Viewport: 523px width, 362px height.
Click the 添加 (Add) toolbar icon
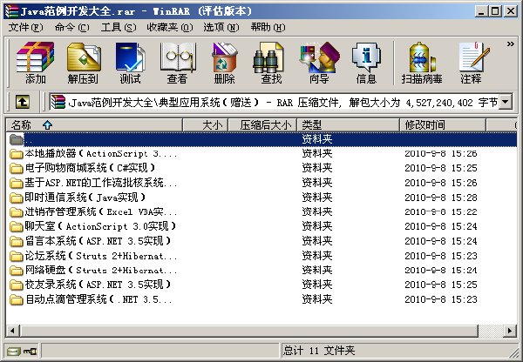(x=36, y=63)
